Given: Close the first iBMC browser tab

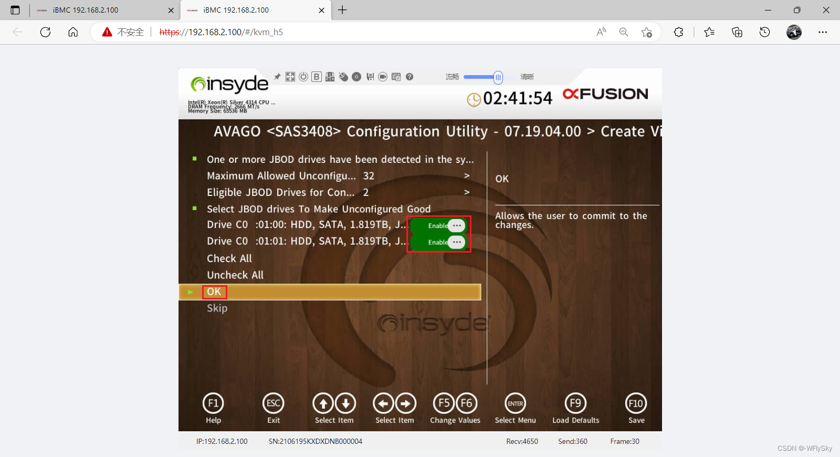Looking at the screenshot, I should [171, 10].
